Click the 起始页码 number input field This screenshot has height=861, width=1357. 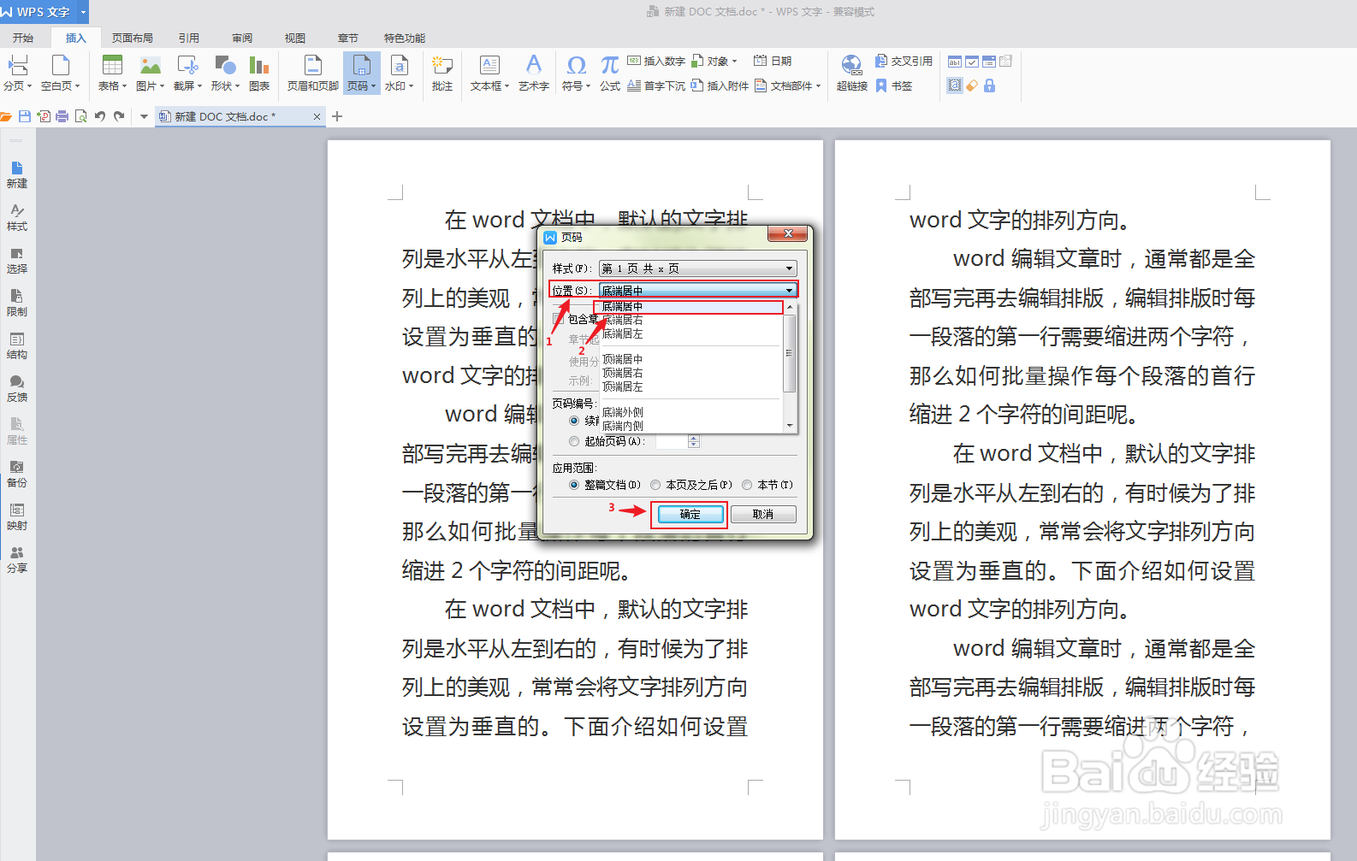(x=672, y=441)
